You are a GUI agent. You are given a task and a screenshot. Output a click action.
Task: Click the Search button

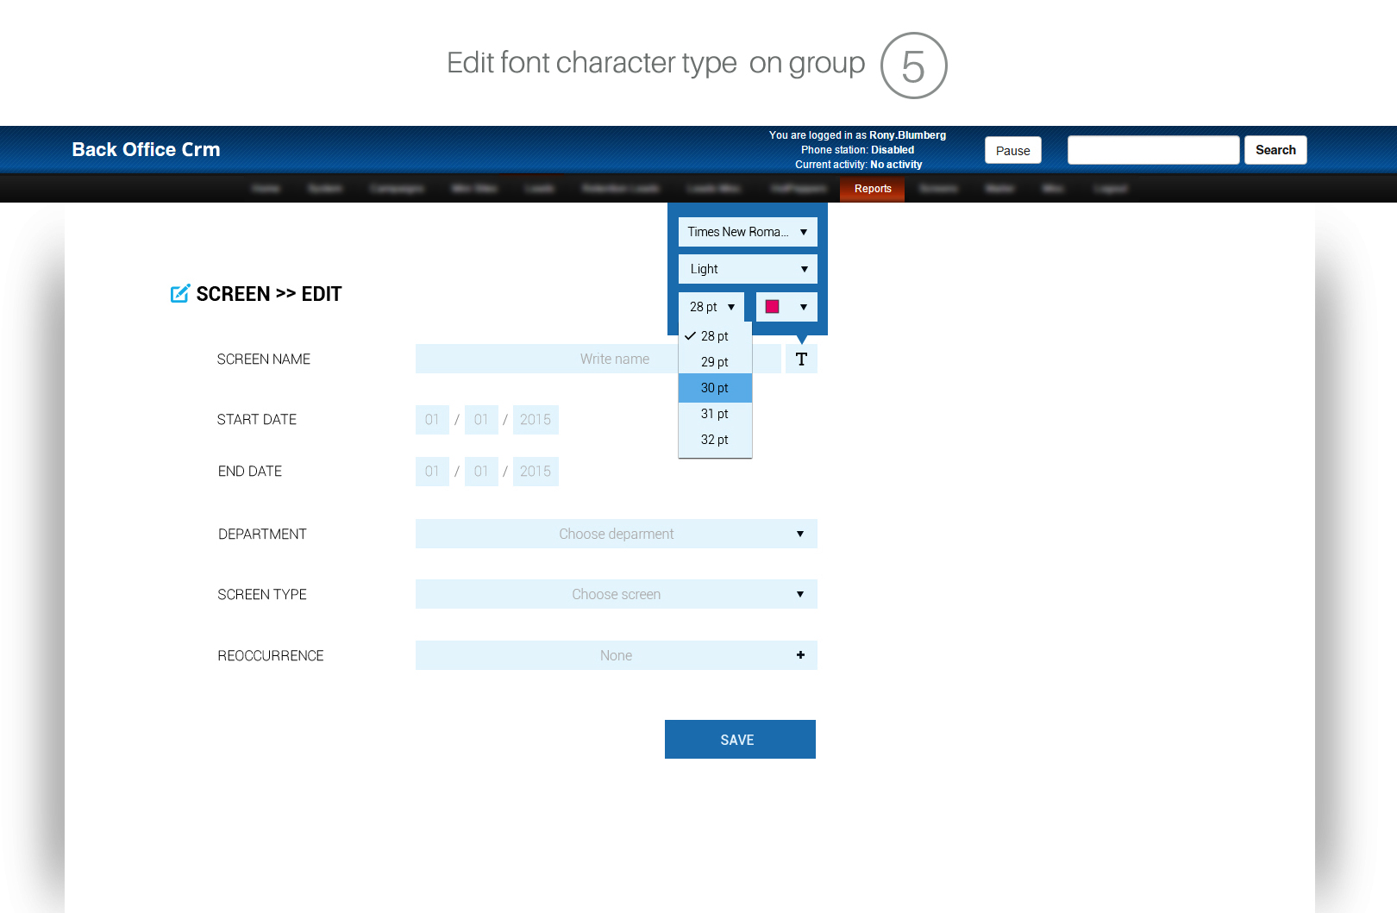click(x=1275, y=150)
